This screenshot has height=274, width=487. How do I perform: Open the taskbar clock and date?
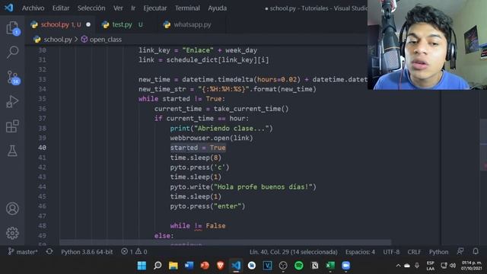click(x=472, y=266)
